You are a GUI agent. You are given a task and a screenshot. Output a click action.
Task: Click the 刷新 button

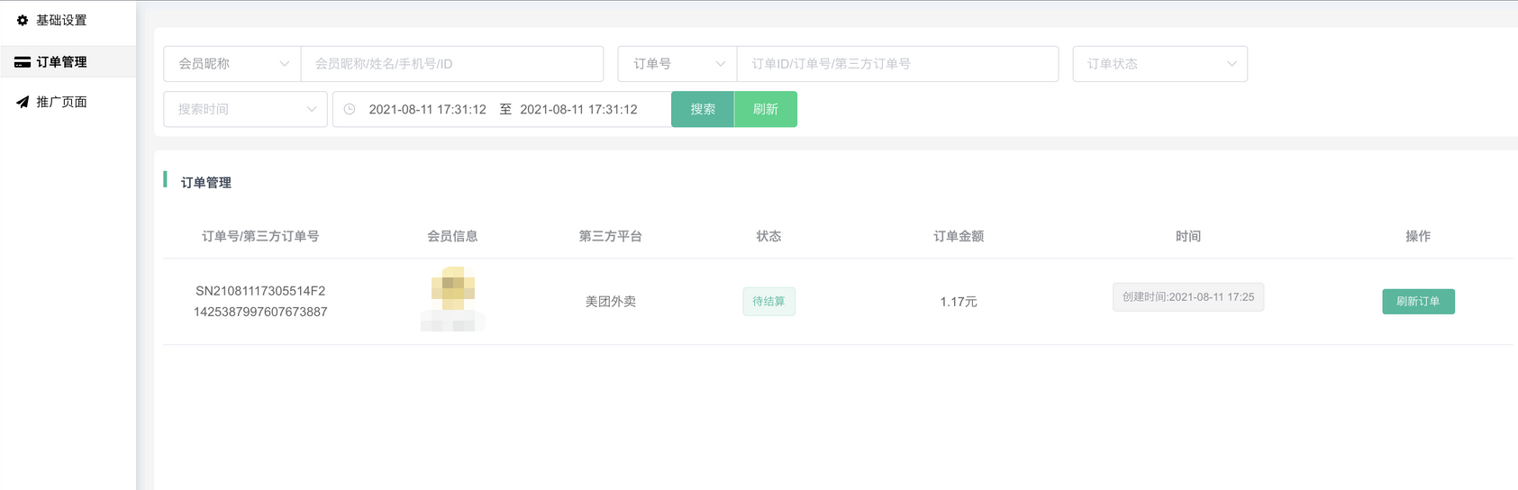766,109
